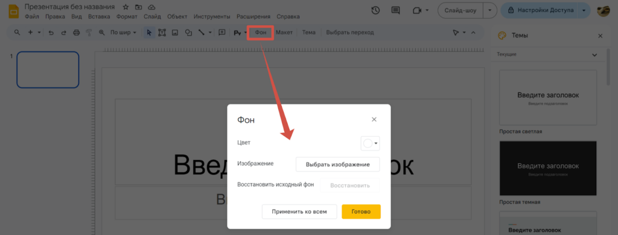
Task: Open the Объект menu
Action: [177, 16]
